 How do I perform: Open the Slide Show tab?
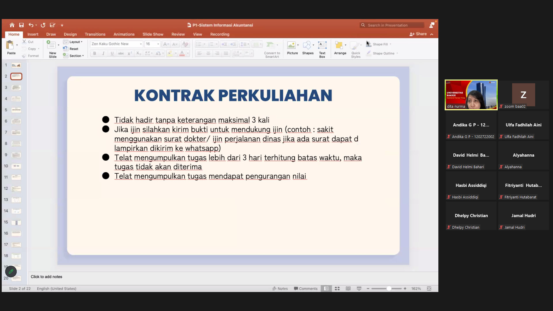[153, 34]
